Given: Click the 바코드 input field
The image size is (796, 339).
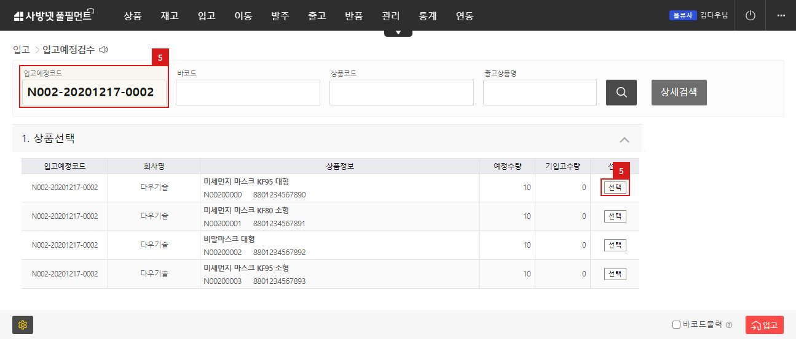Looking at the screenshot, I should pos(248,93).
